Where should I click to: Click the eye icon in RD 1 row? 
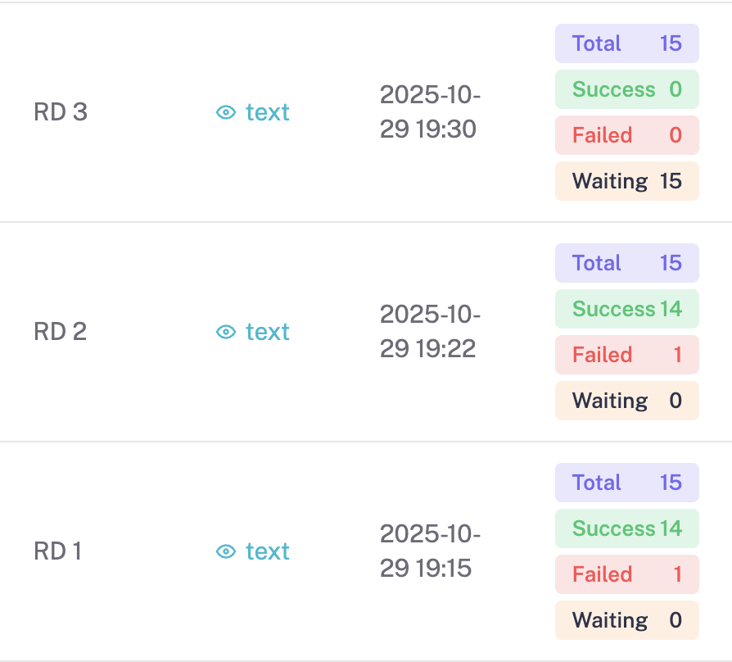(x=226, y=551)
